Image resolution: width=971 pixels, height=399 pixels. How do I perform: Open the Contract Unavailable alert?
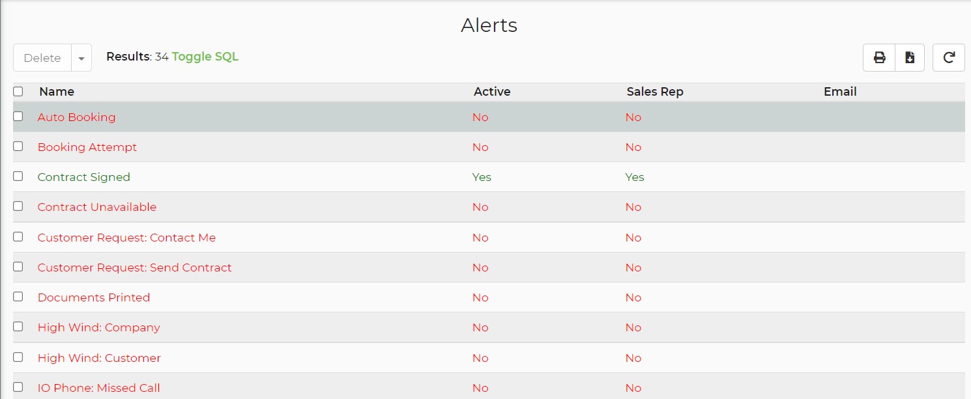(x=97, y=207)
